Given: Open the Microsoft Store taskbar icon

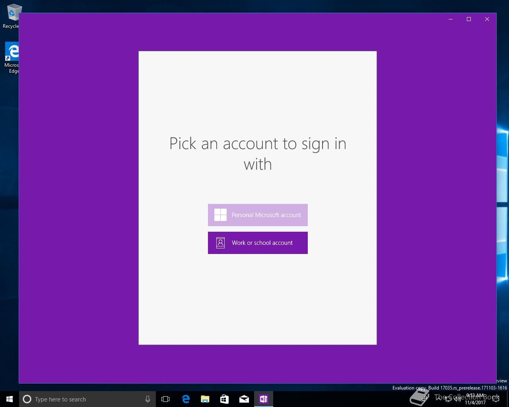Looking at the screenshot, I should point(224,399).
